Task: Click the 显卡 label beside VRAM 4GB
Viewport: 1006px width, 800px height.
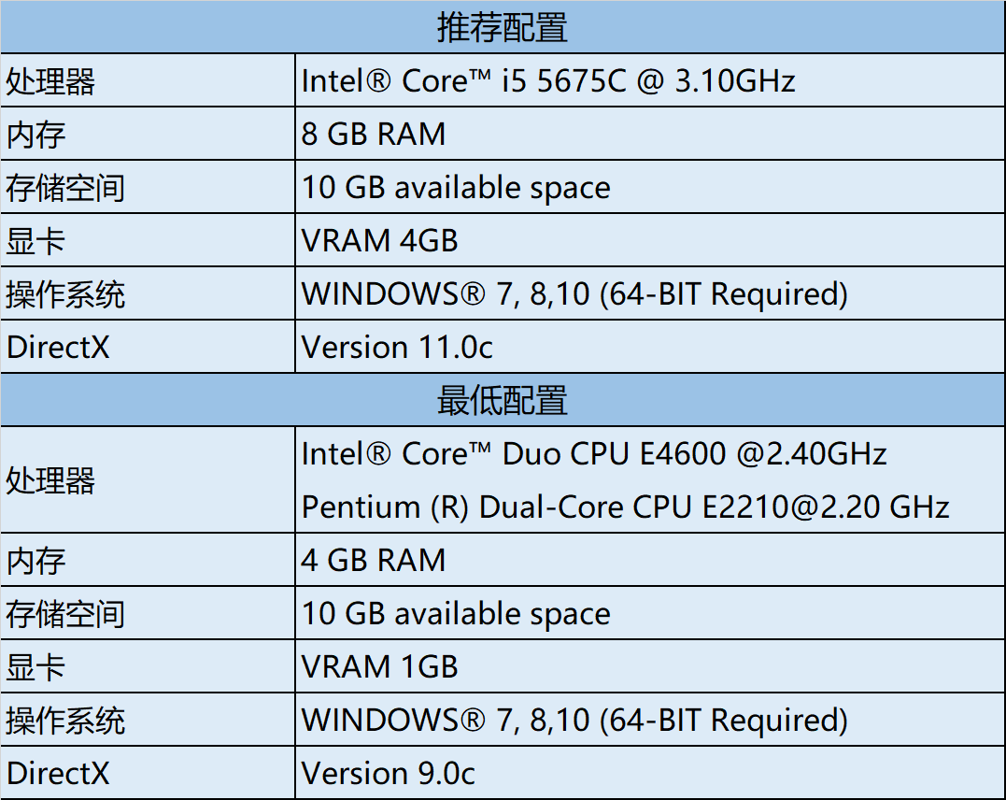Action: 35,241
